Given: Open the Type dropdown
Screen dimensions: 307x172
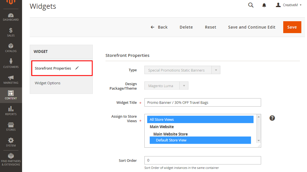Looking at the screenshot, I should (x=182, y=70).
